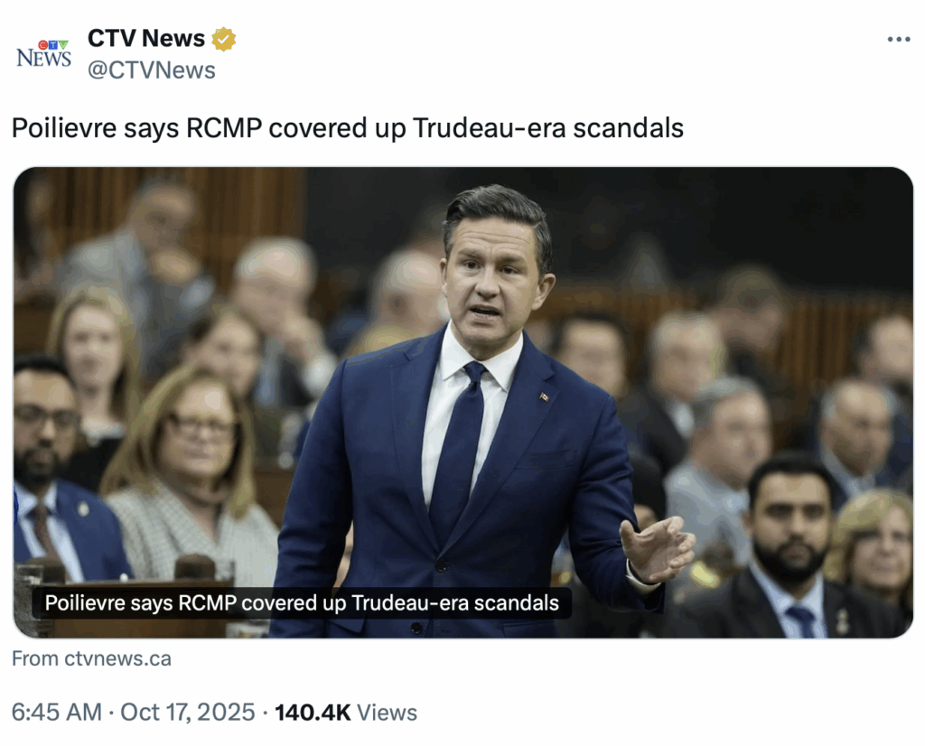Click the lapel pin on the speaker's jacket
This screenshot has height=746, width=925.
[x=544, y=396]
